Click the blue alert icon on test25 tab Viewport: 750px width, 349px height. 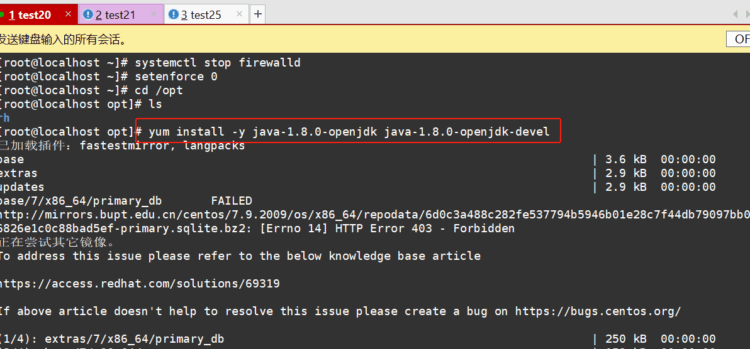pyautogui.click(x=173, y=14)
